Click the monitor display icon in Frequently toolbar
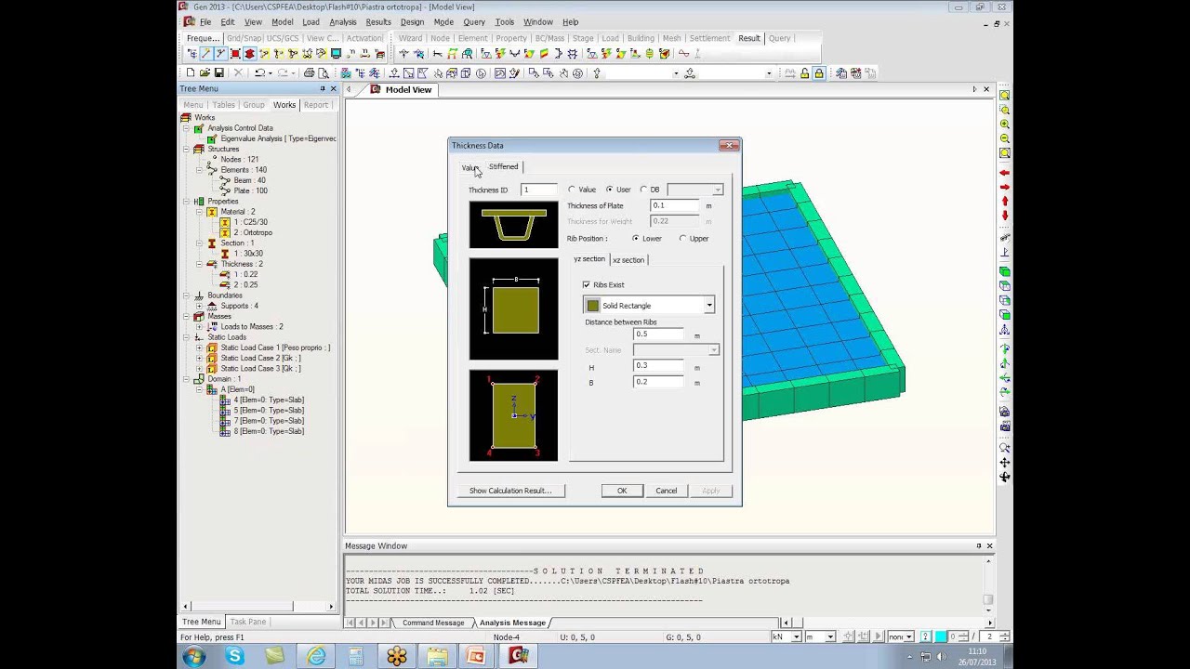Screen dimensions: 1190x669 pos(336,54)
